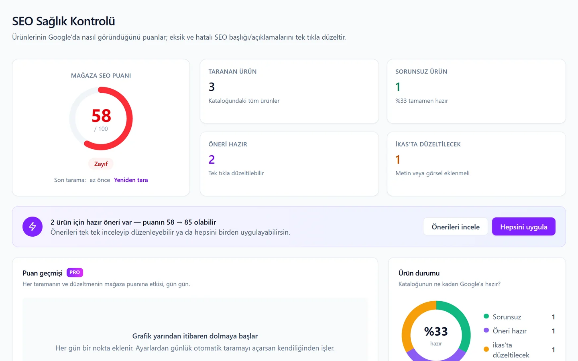Viewport: 578px width, 361px height.
Task: Click the SEO Sağlık Kontrolü heading
Action: [63, 21]
